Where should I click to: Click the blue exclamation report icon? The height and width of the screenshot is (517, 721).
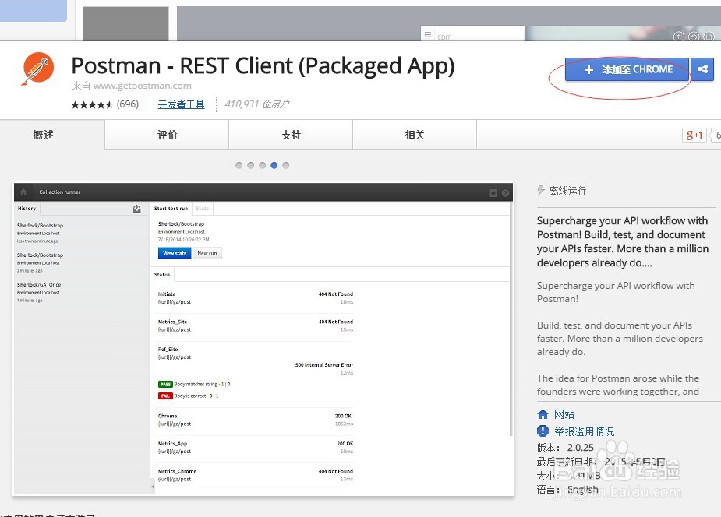(x=543, y=431)
